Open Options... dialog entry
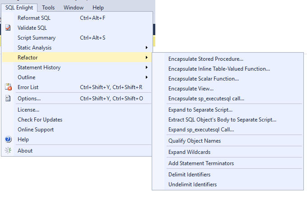 (x=77, y=98)
